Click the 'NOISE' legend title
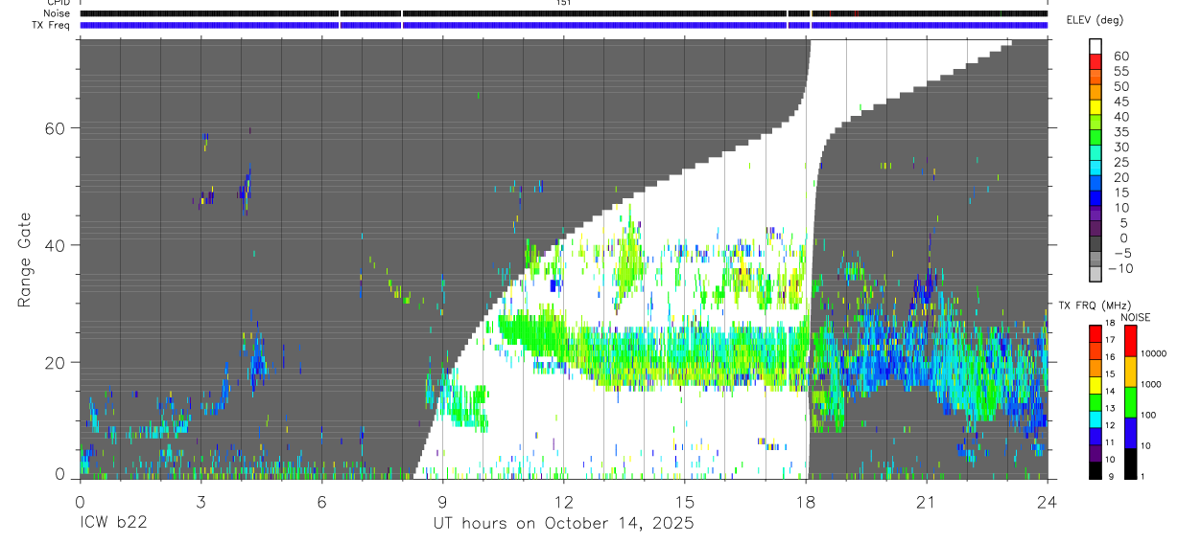The width and height of the screenshot is (1178, 543). (1135, 317)
